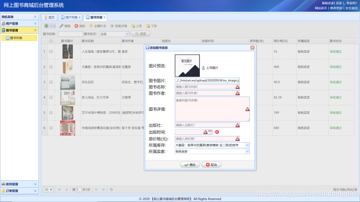
Task: Click the 图书名称 input in dialog
Action: pyautogui.click(x=207, y=87)
